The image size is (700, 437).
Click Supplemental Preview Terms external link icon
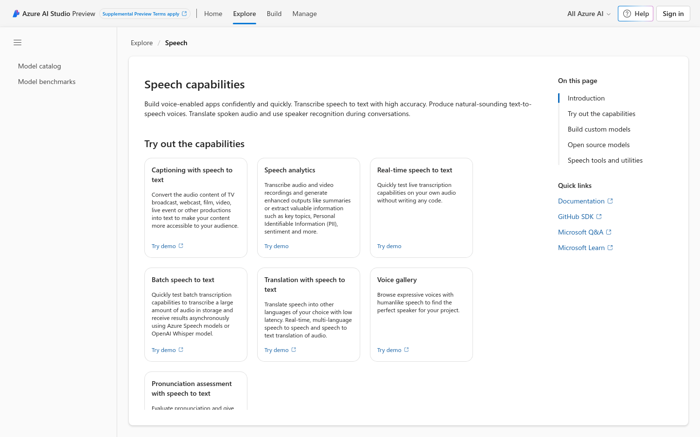[x=184, y=14]
